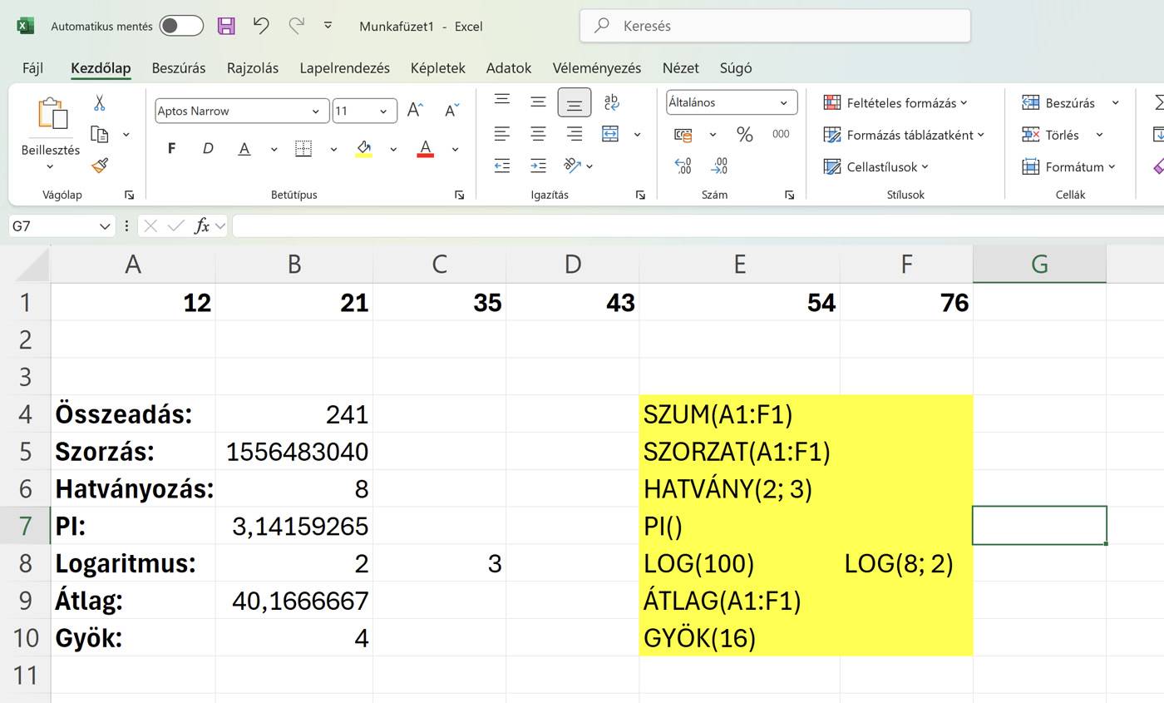This screenshot has width=1164, height=703.
Task: Open the font color palette arrow
Action: 455,150
